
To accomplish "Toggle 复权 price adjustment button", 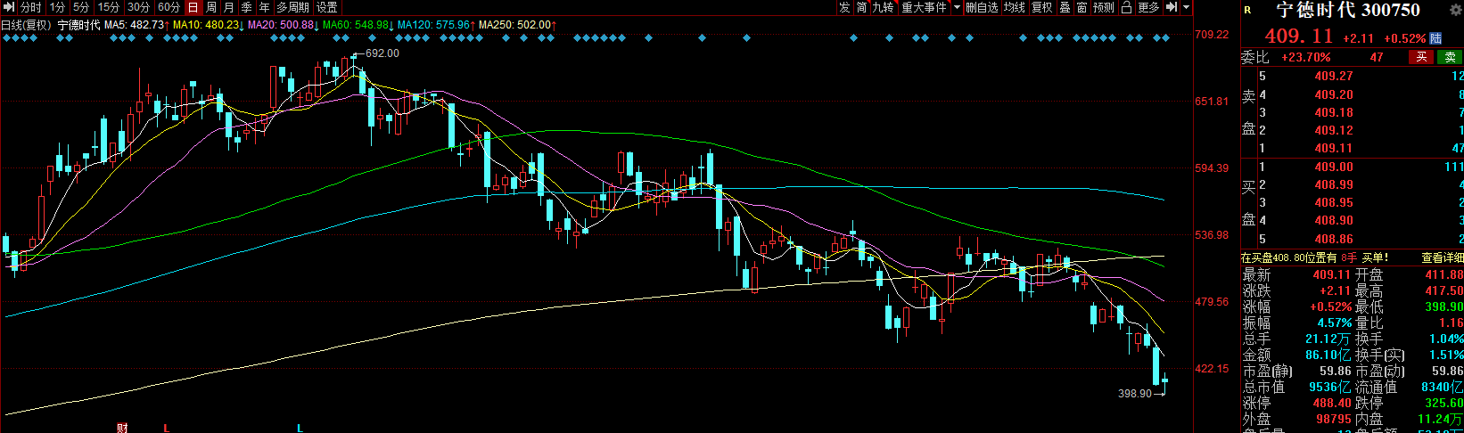I will [1041, 7].
